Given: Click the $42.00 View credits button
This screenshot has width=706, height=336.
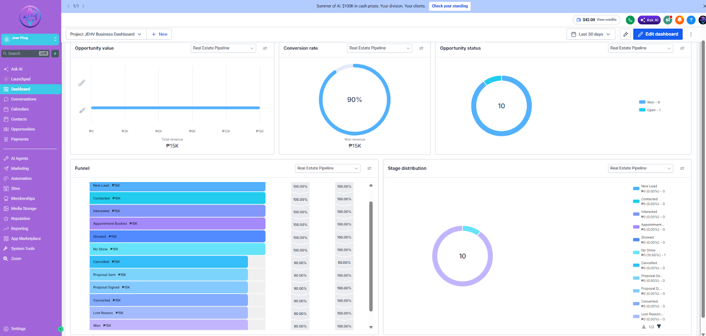Looking at the screenshot, I should coord(597,20).
